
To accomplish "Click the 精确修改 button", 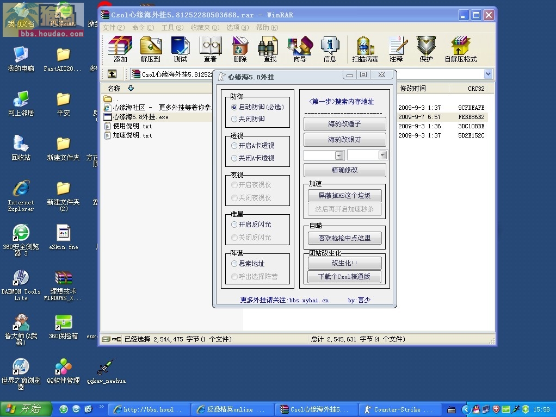I will pos(345,170).
